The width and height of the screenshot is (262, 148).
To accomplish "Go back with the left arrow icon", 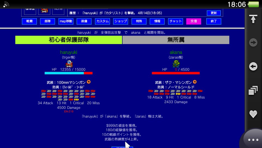I will tap(253, 66).
